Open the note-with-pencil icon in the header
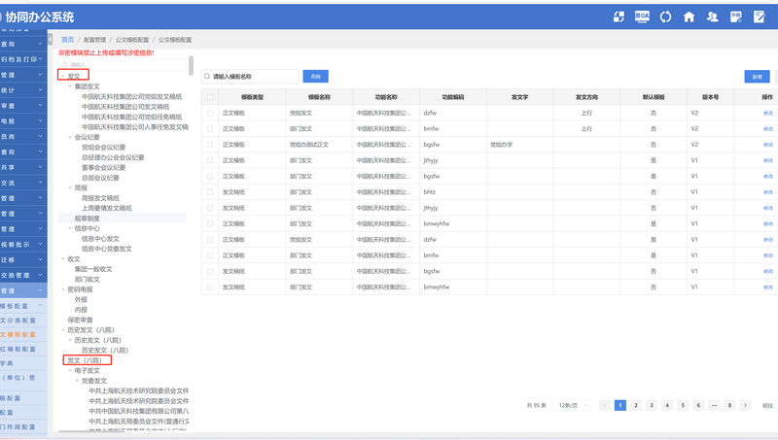The height and width of the screenshot is (440, 778). (x=760, y=17)
